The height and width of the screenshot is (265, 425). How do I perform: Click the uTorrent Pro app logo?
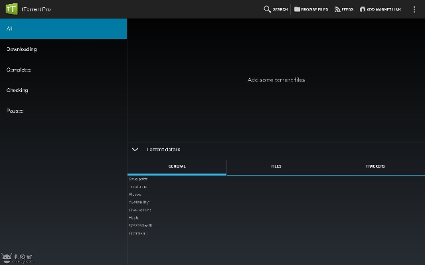click(11, 9)
